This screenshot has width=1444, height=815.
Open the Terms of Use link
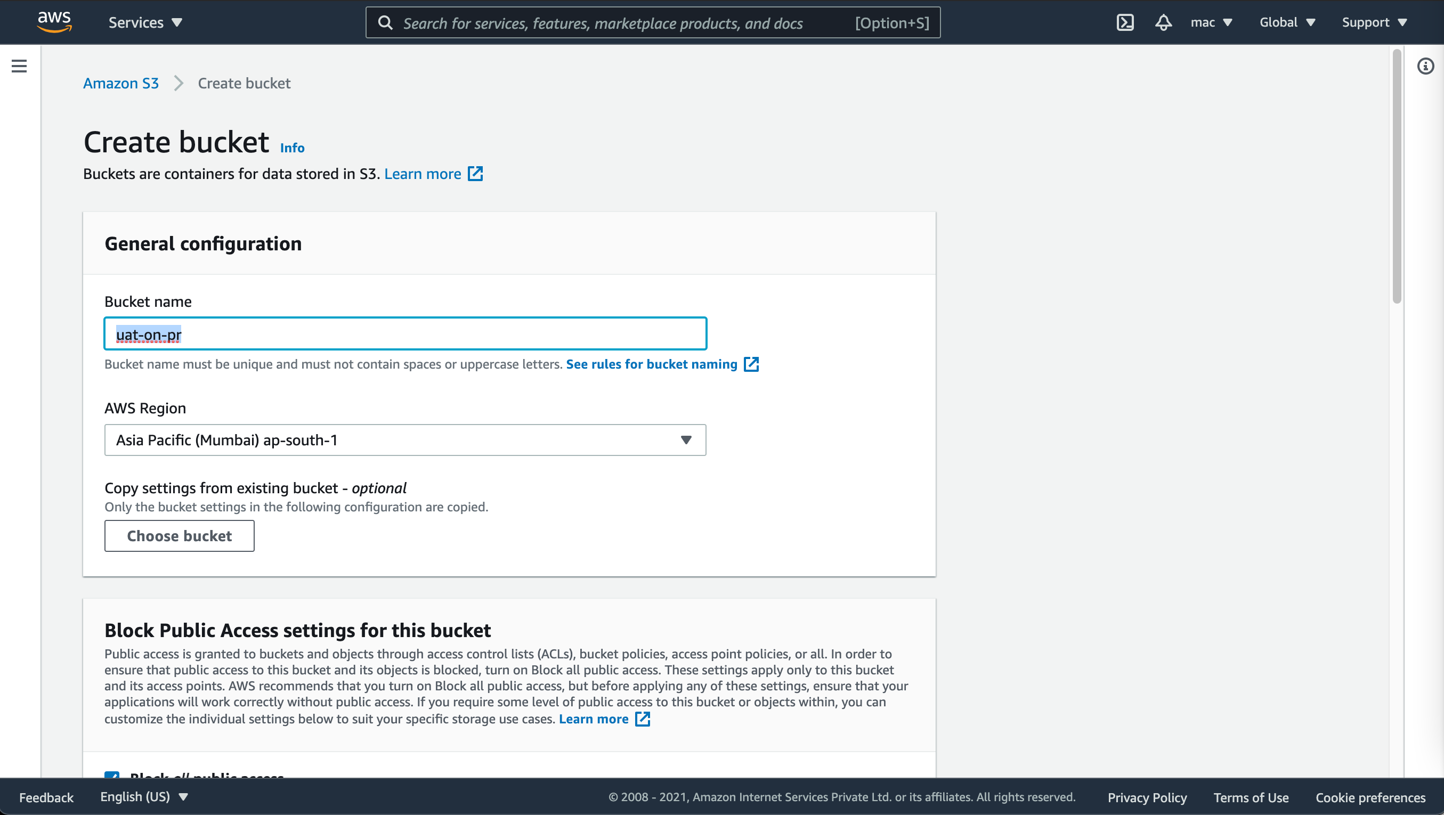point(1251,797)
